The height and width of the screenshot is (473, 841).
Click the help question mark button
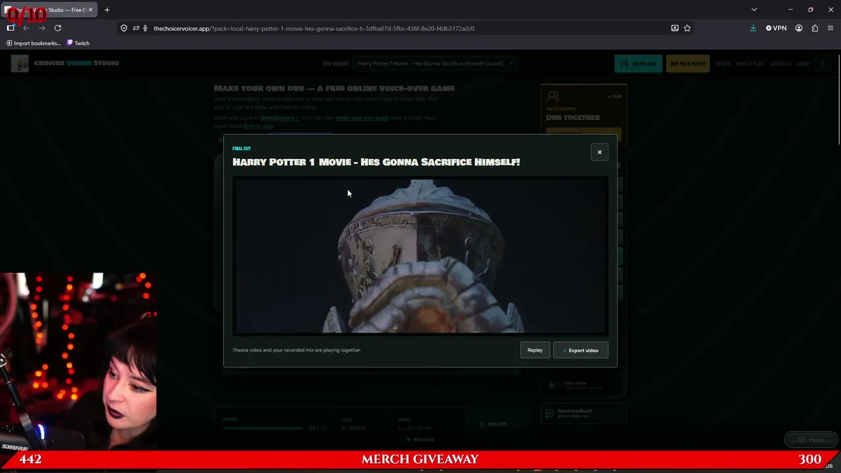pos(822,64)
